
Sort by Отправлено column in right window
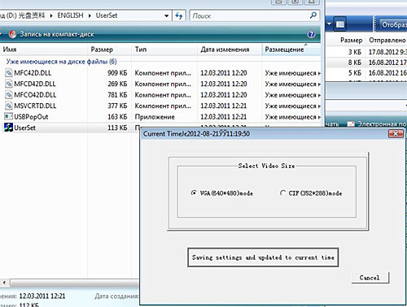click(387, 41)
